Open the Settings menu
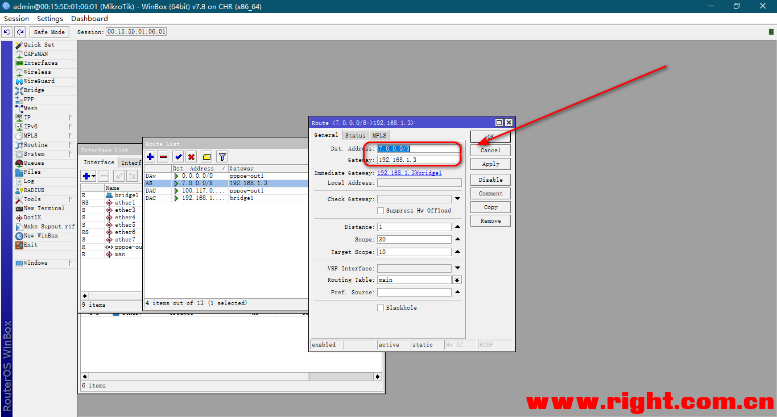This screenshot has height=417, width=777. [x=50, y=19]
